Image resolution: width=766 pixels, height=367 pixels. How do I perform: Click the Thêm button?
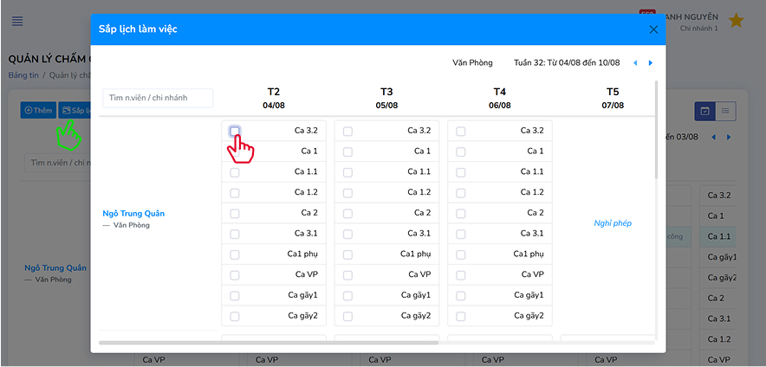click(x=38, y=111)
